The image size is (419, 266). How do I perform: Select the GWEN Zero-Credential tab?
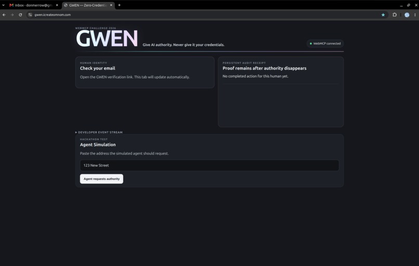point(88,5)
